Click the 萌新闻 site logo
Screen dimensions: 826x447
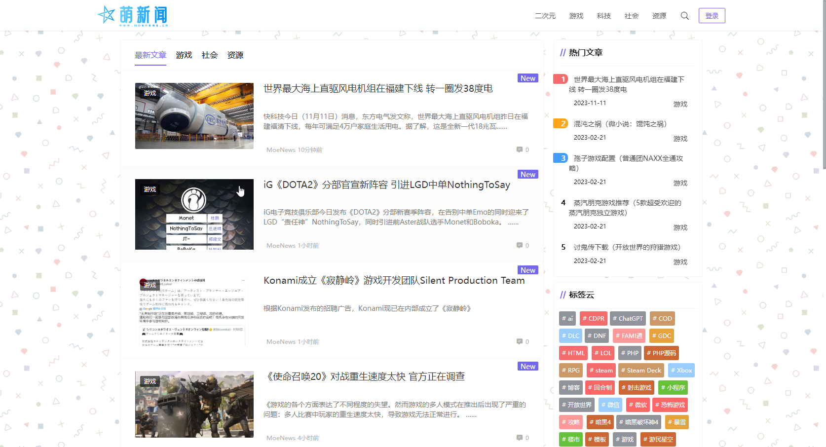133,16
